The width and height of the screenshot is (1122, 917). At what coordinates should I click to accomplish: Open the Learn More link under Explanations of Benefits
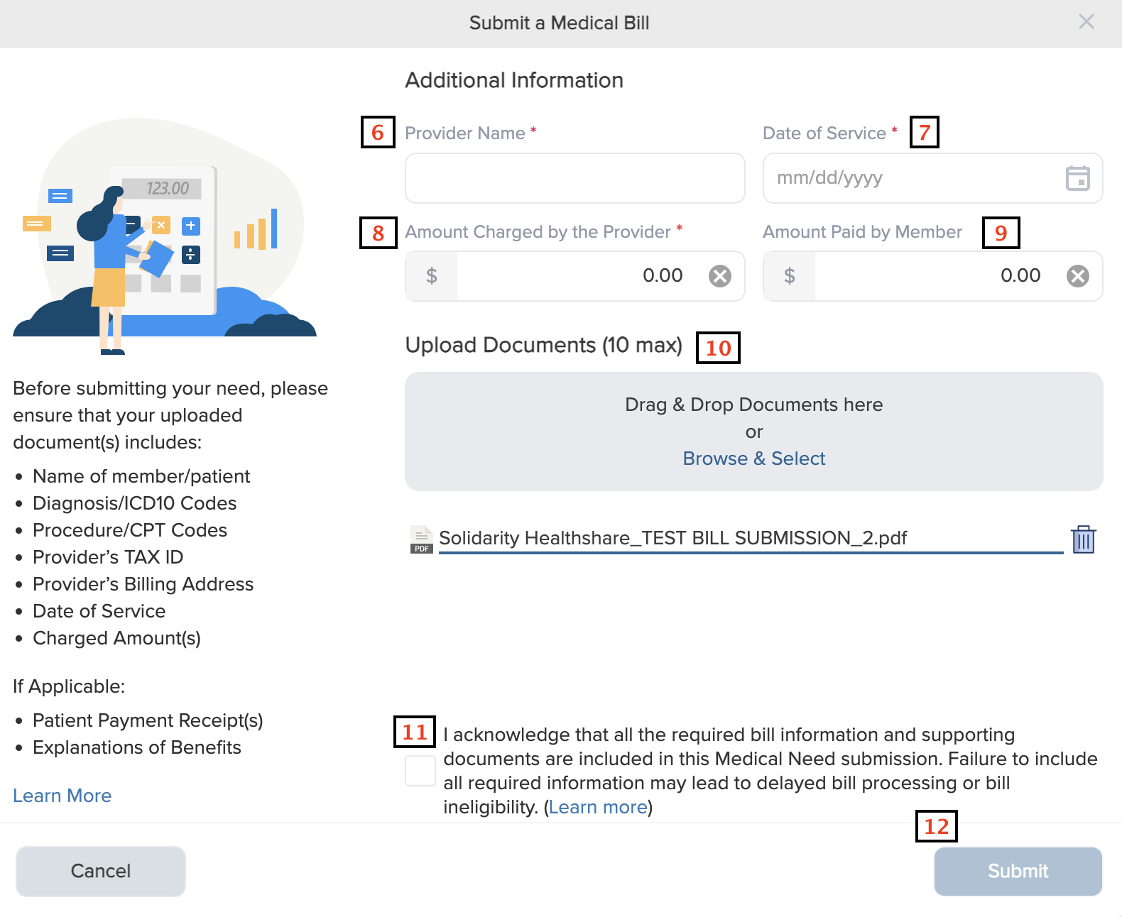[x=62, y=796]
